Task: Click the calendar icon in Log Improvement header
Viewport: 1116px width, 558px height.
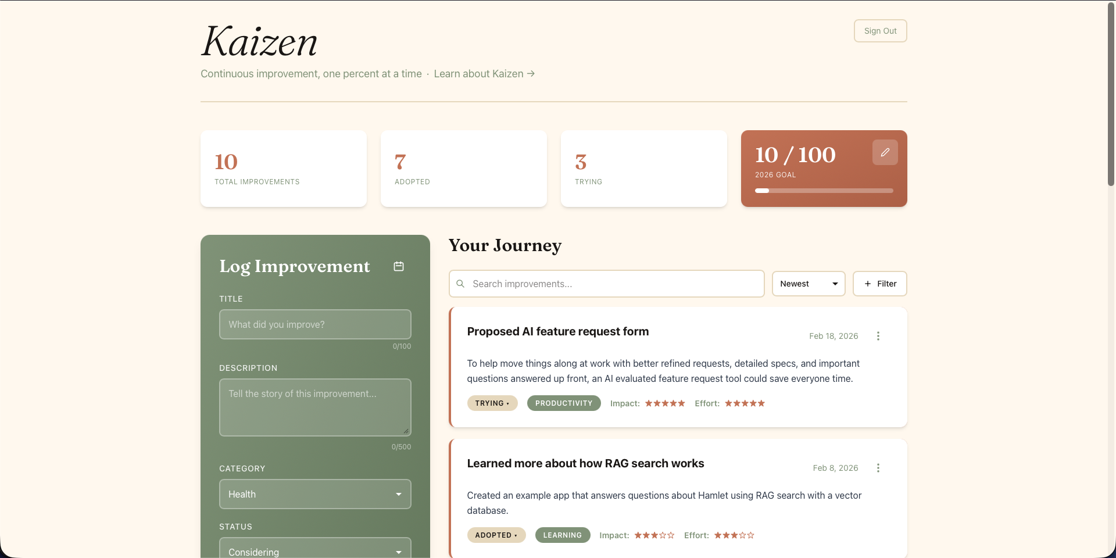Action: pyautogui.click(x=399, y=266)
